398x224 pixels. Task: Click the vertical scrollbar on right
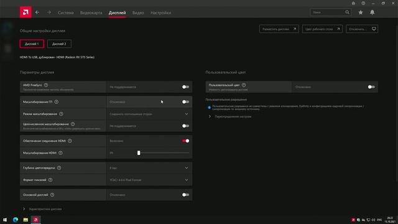[x=397, y=104]
